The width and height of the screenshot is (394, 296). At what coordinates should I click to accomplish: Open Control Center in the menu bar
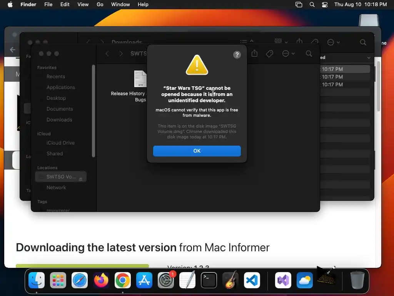325,5
